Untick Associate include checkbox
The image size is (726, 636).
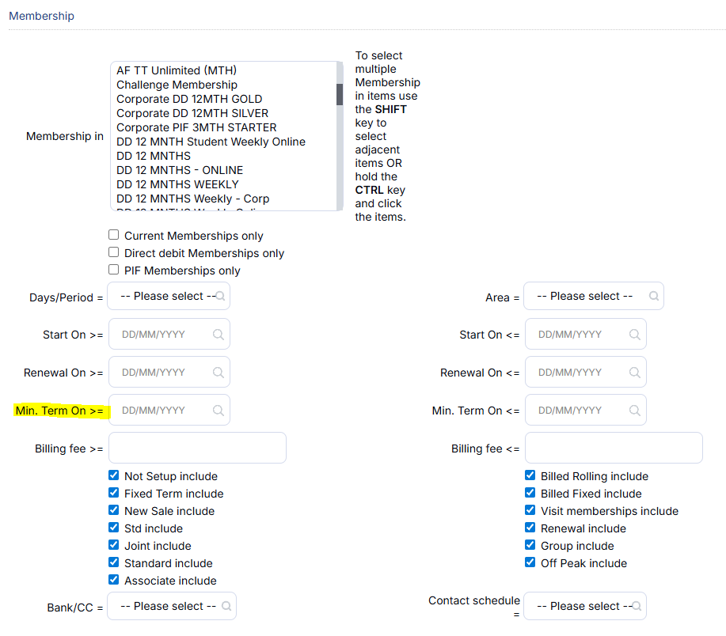click(x=113, y=580)
